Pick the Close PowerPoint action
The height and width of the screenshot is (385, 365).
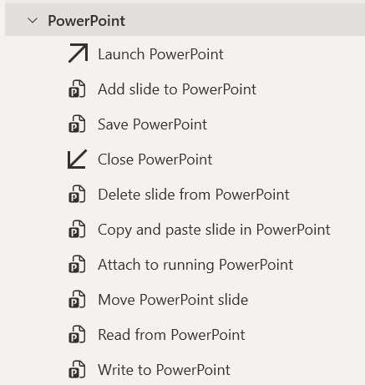[155, 160]
